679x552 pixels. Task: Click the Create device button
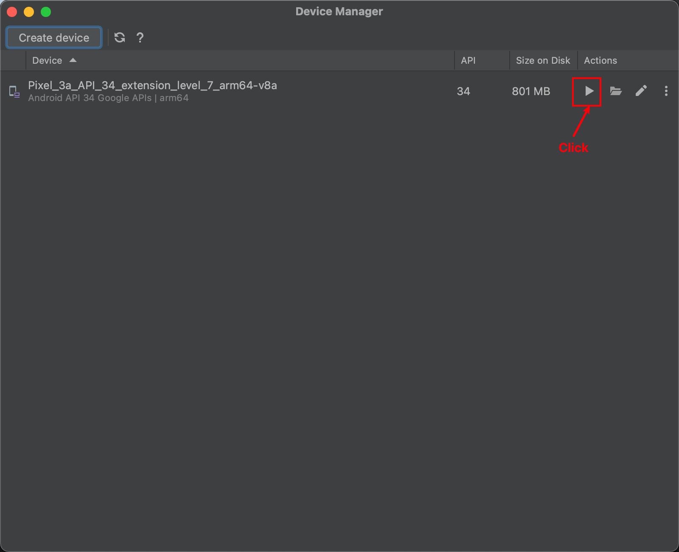54,37
